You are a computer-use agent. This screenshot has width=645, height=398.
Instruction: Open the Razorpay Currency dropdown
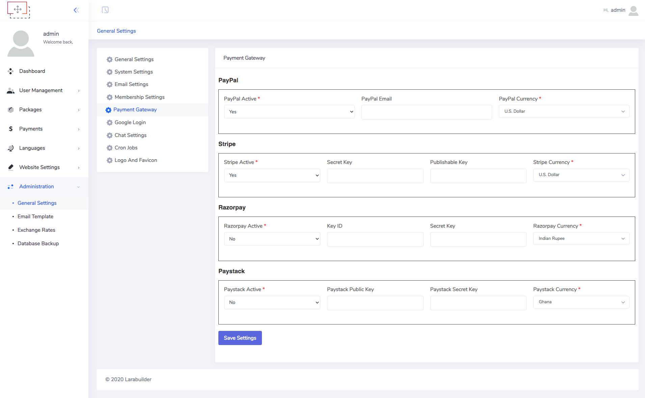[x=581, y=238]
